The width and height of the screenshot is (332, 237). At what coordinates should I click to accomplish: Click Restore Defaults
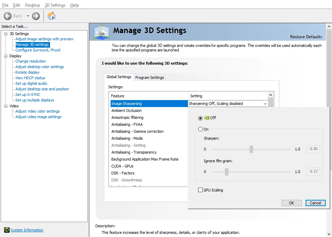pyautogui.click(x=306, y=37)
